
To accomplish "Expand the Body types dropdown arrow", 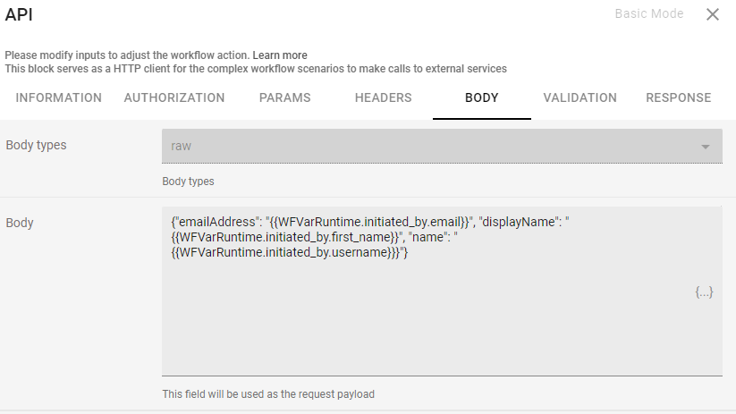I will pos(705,147).
